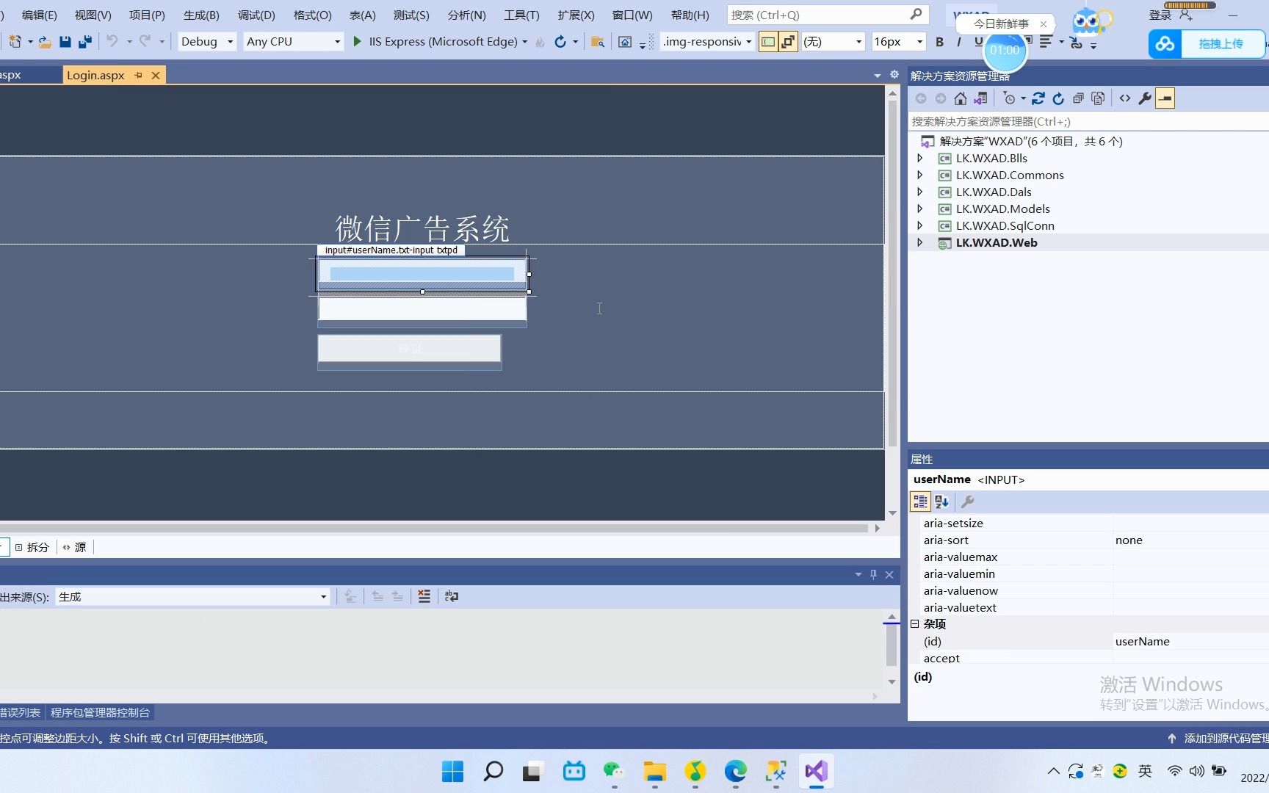Screen dimensions: 1269x793
Task: Open WeChat from the taskbar
Action: coord(614,771)
